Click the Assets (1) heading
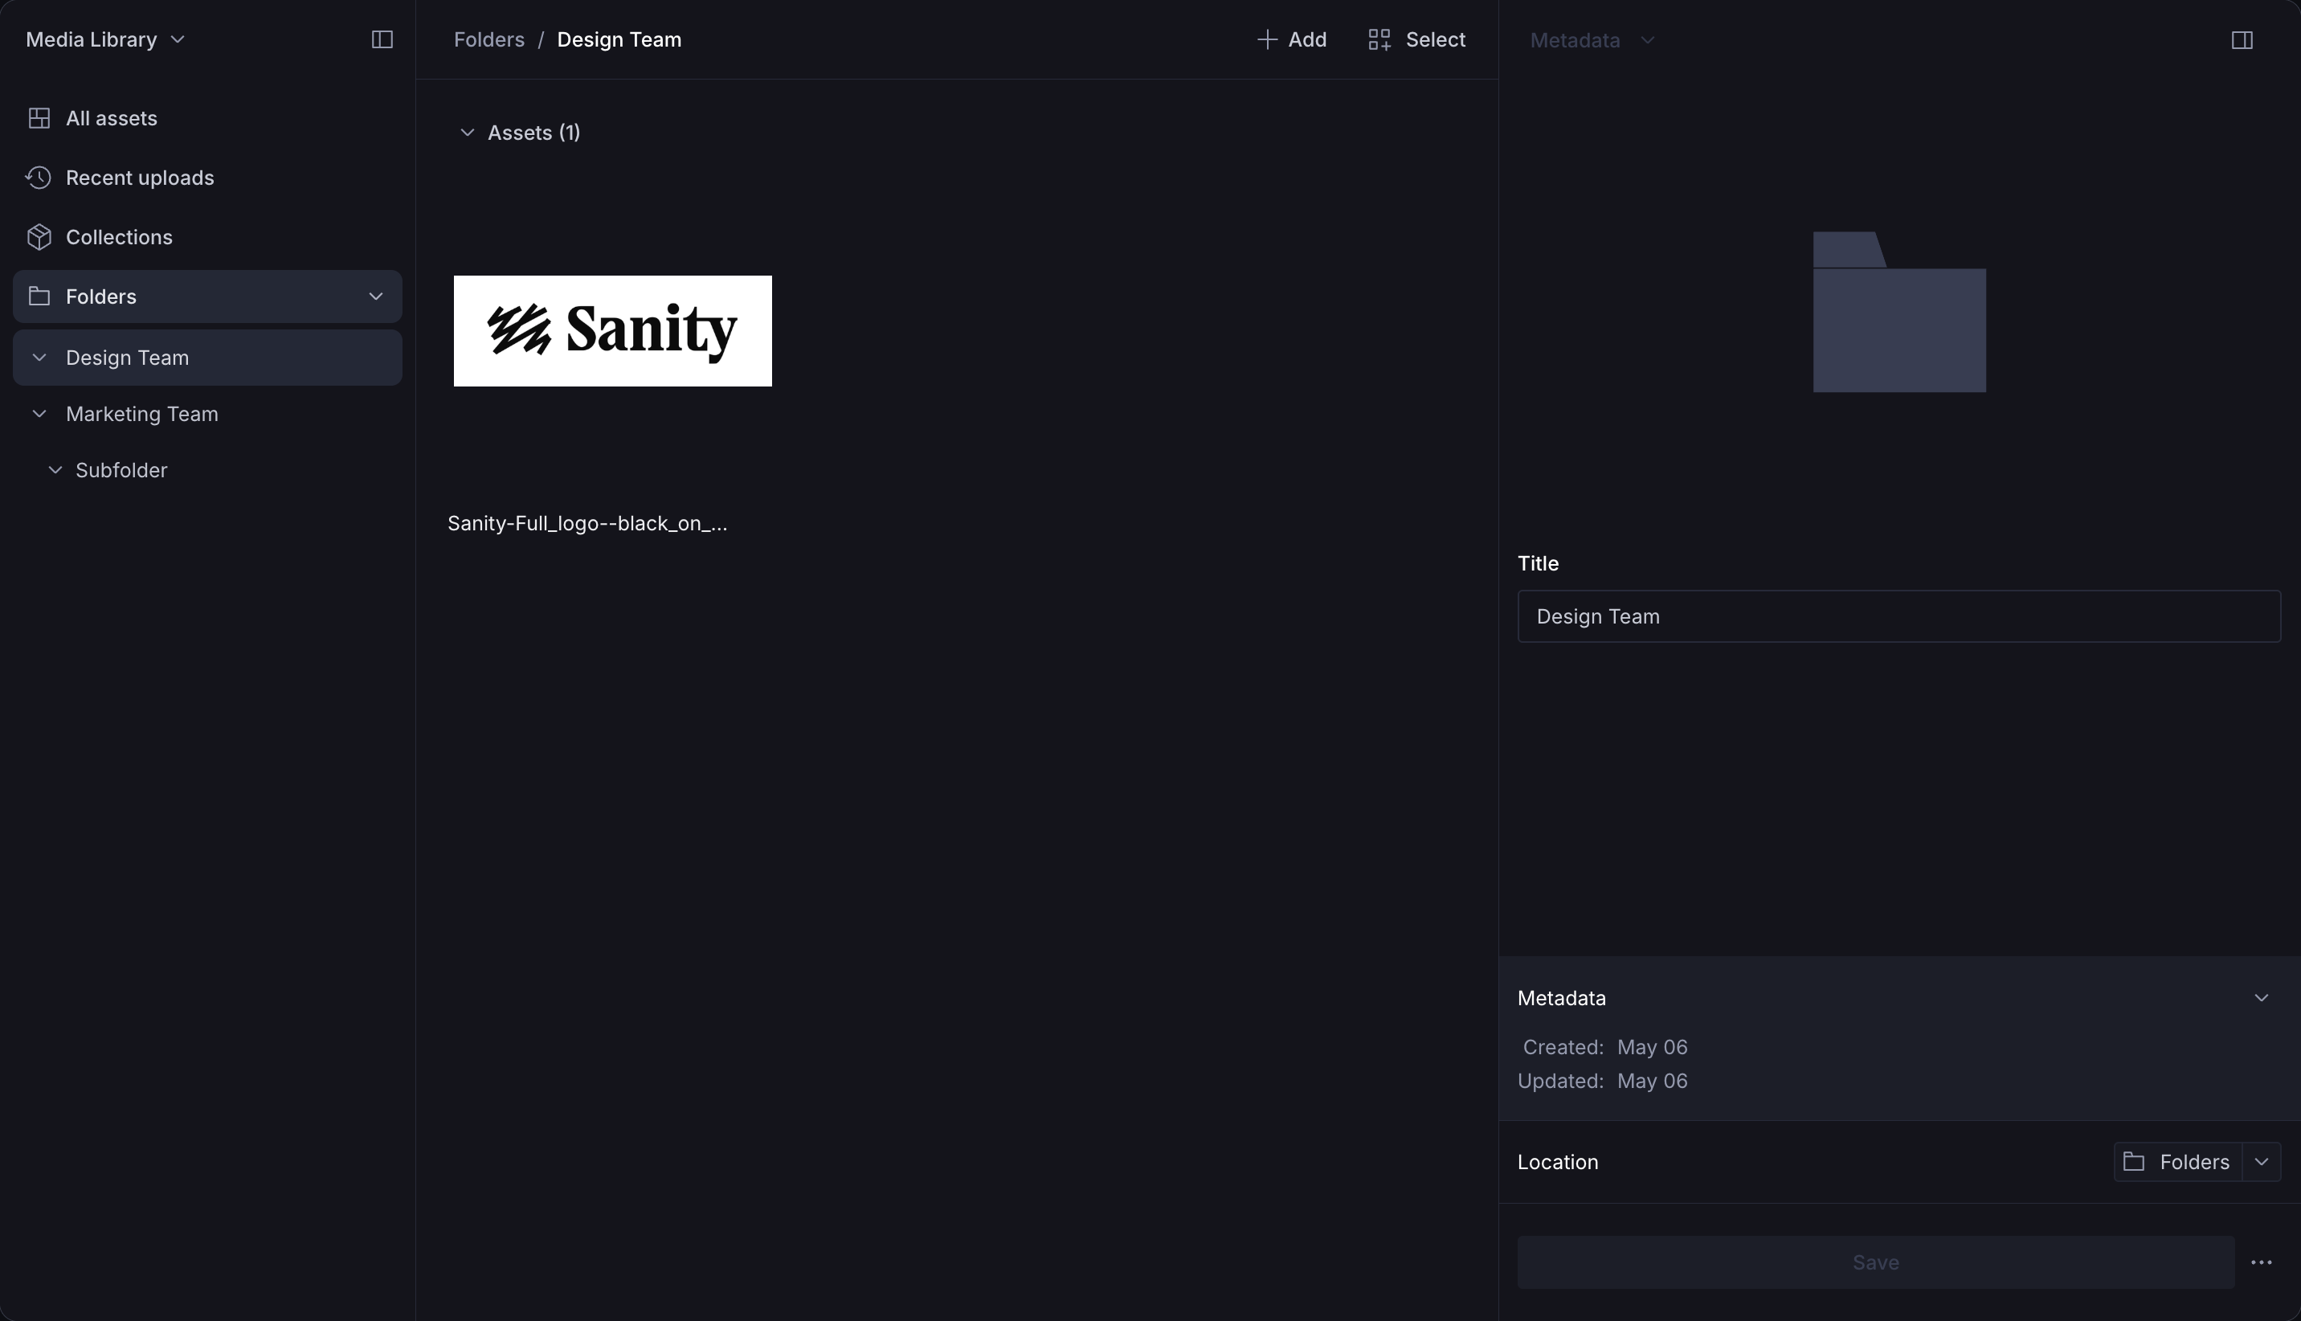The width and height of the screenshot is (2301, 1321). tap(534, 133)
